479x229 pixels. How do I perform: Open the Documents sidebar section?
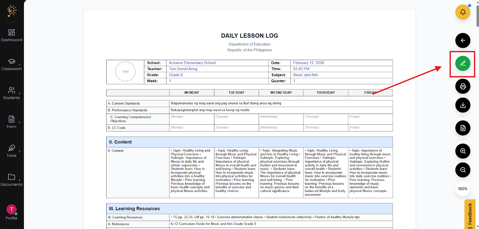coord(12,180)
